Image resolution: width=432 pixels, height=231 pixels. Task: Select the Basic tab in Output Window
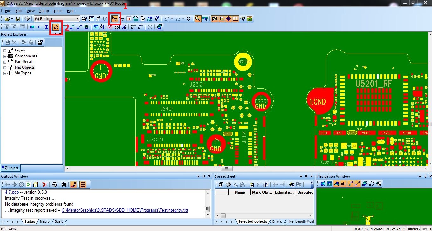click(59, 221)
